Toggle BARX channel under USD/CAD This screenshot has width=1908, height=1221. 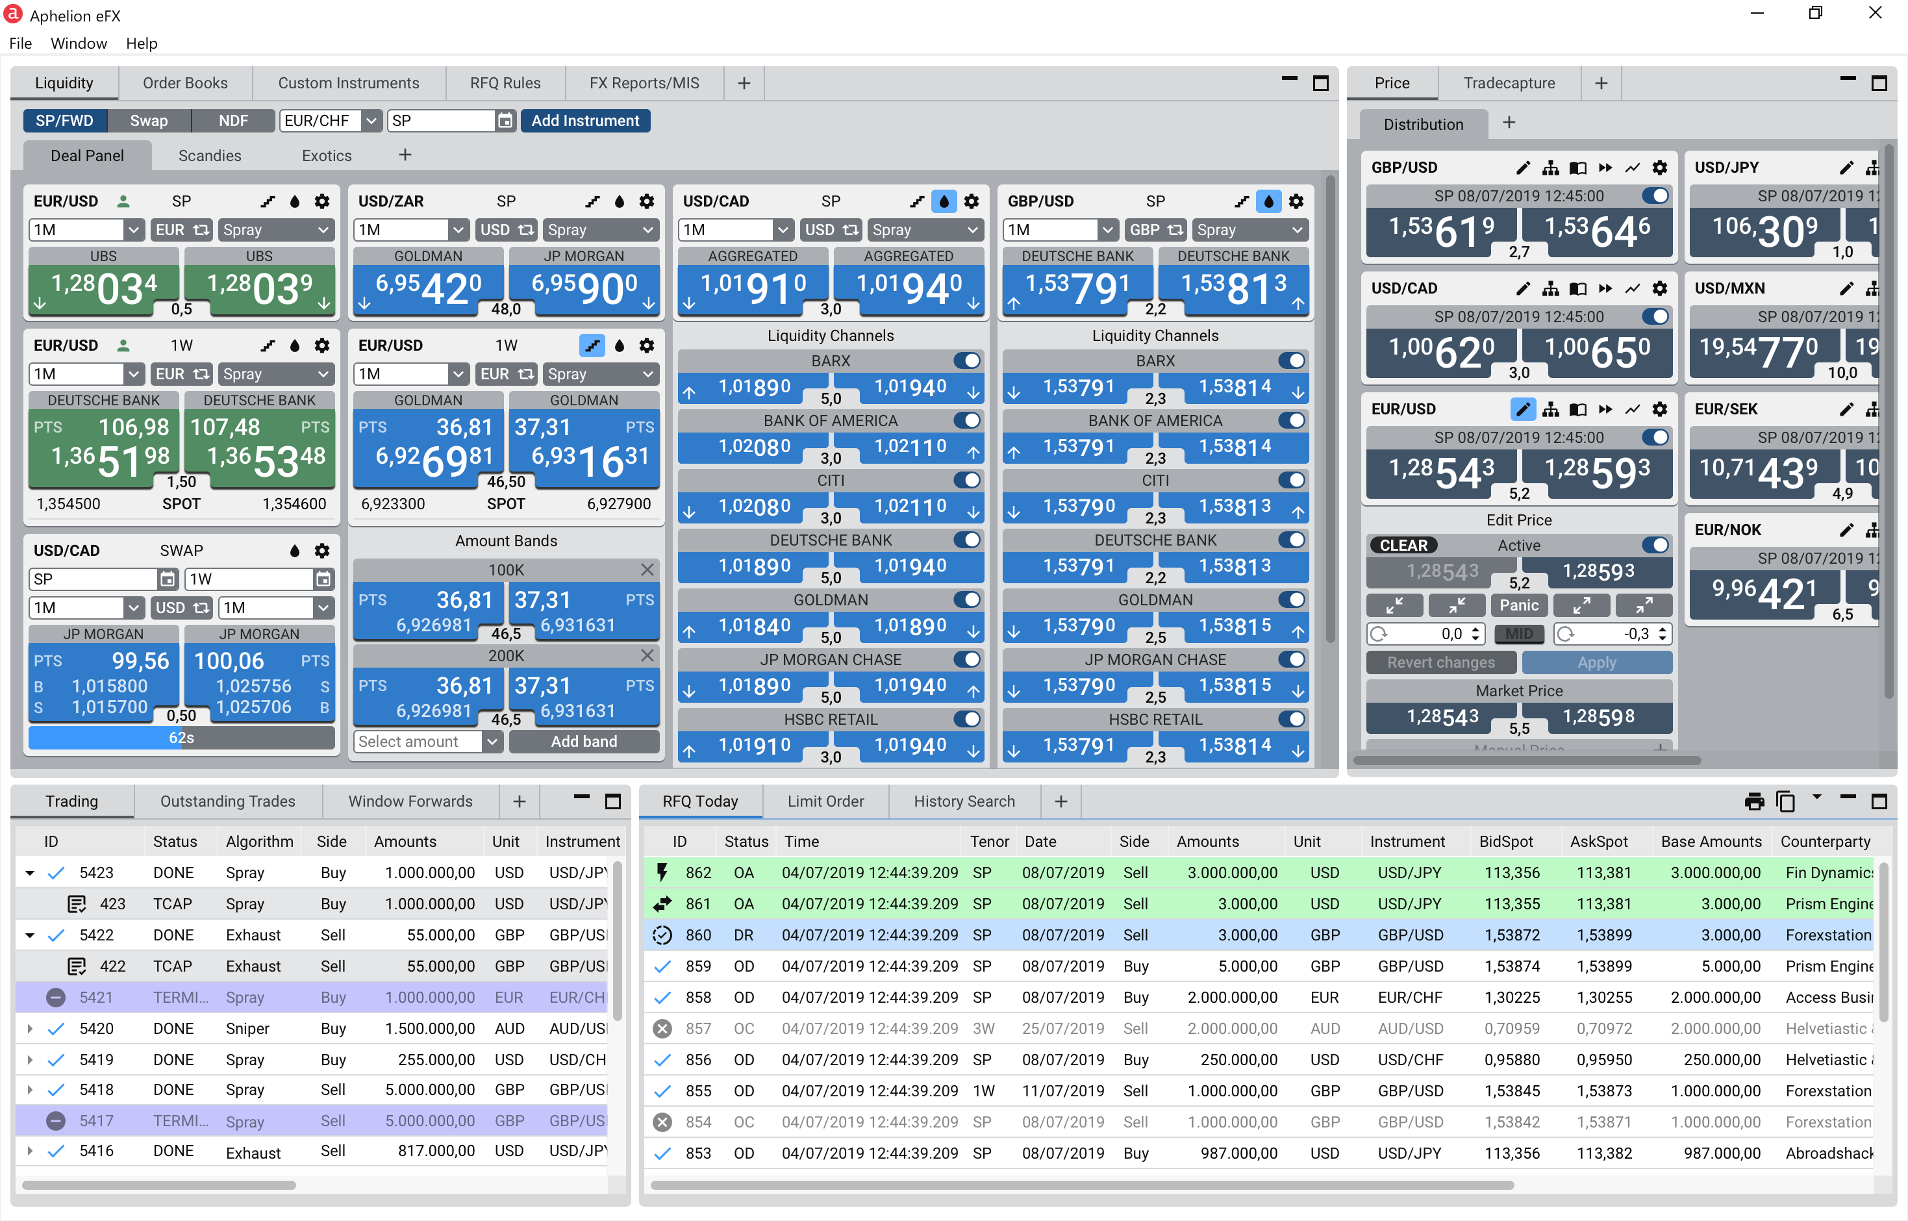coord(967,360)
